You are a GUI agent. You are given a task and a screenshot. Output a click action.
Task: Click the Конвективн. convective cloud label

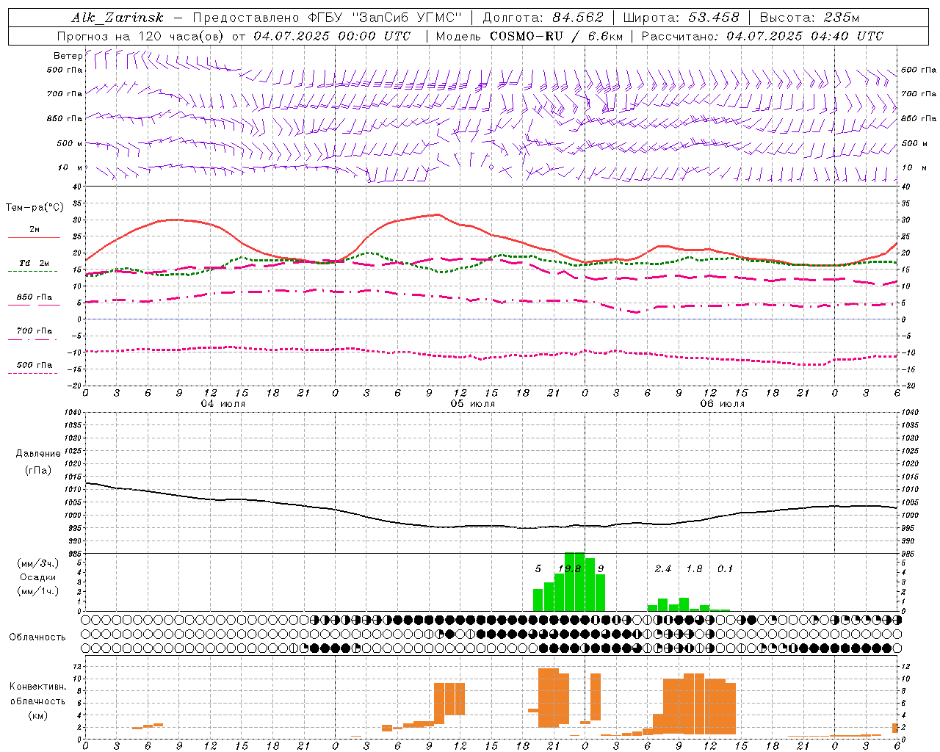[x=37, y=687]
